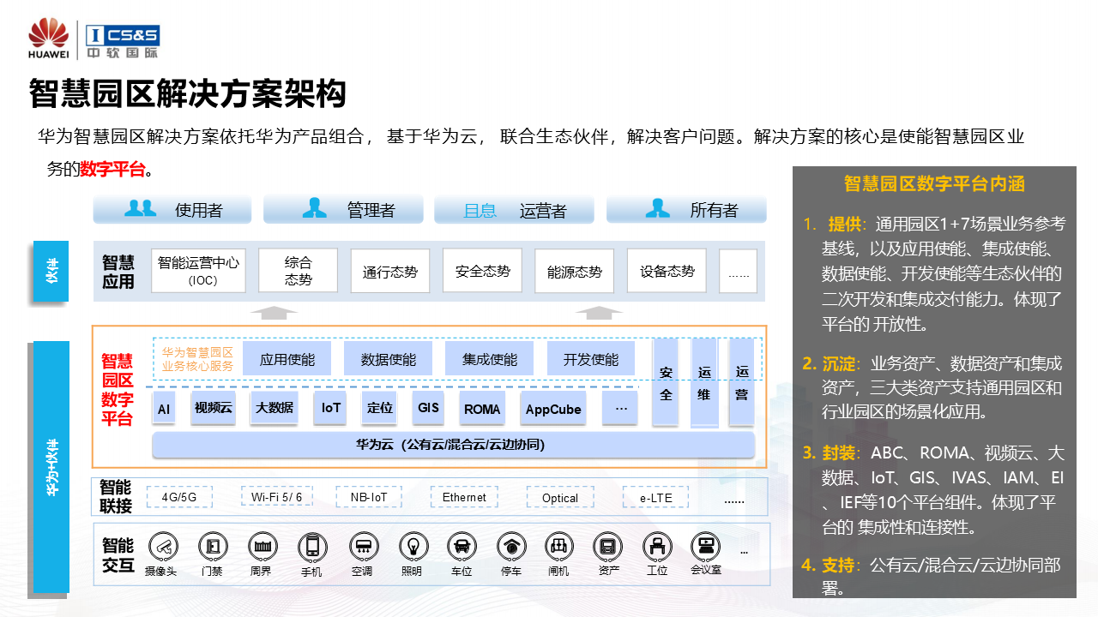Open the 综合态势 box
1098x617 pixels.
tap(299, 271)
